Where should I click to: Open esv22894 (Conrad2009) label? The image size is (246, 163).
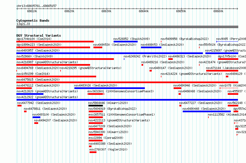[x=106, y=138]
